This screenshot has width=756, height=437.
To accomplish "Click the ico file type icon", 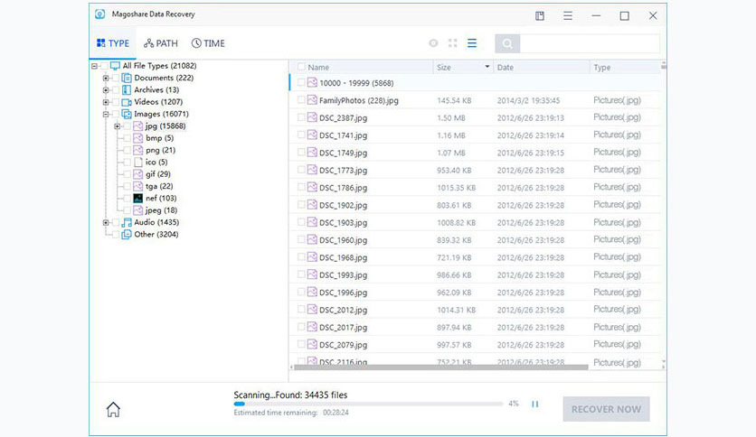I will (x=137, y=163).
